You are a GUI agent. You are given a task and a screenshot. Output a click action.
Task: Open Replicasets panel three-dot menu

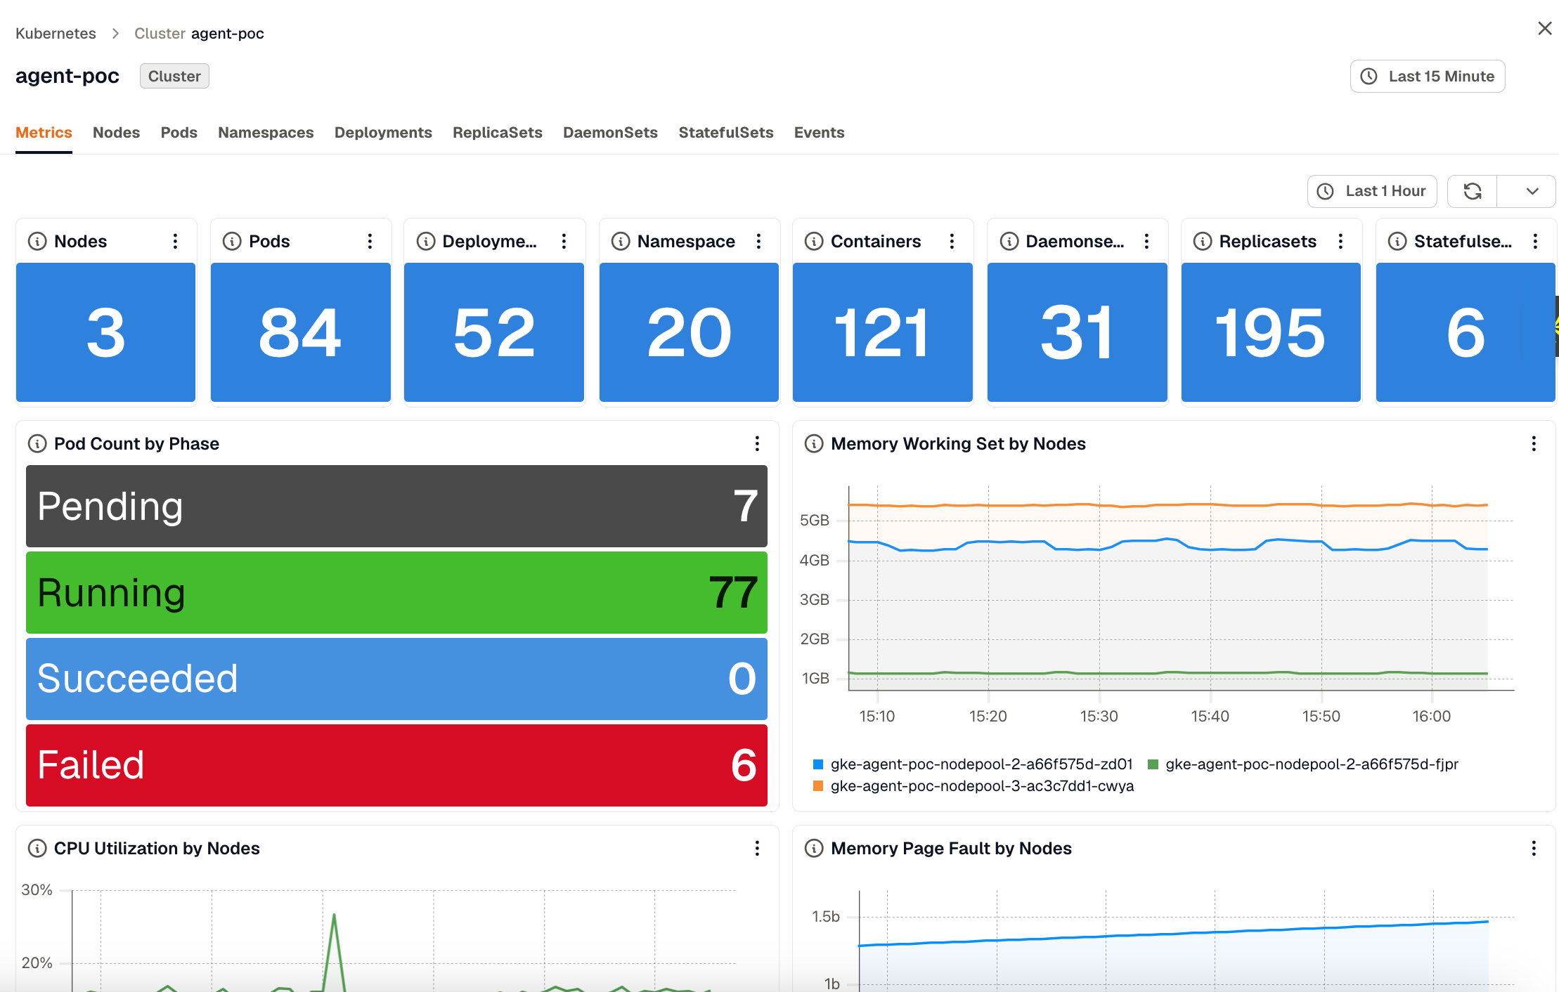click(1340, 241)
